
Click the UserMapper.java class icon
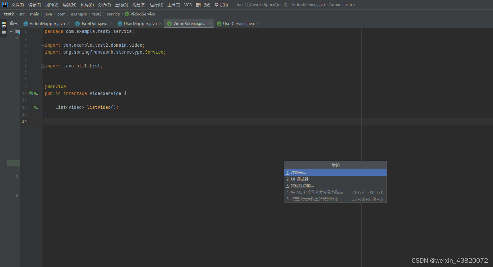[x=120, y=24]
